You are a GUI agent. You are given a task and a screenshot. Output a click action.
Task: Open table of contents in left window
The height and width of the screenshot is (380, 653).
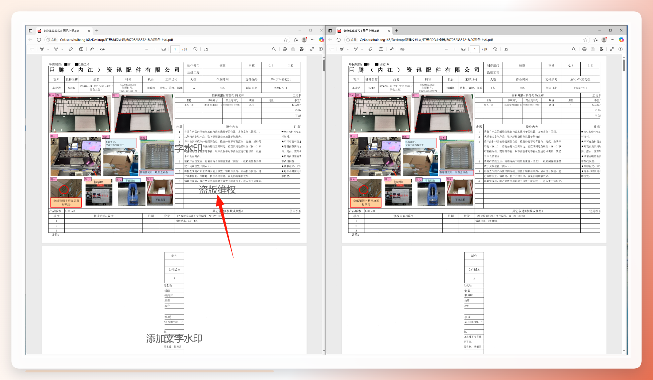[x=32, y=49]
